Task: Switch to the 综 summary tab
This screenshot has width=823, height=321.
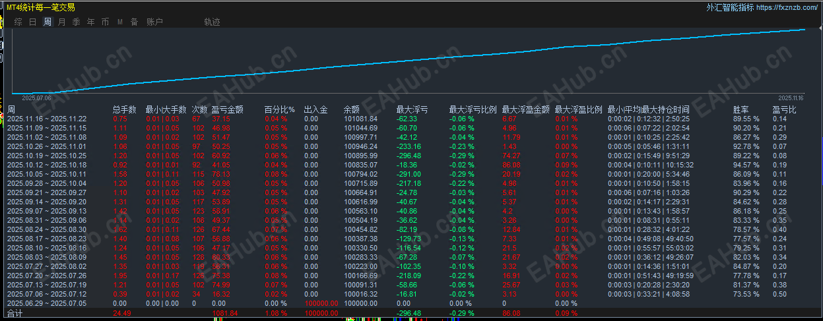Action: point(18,22)
